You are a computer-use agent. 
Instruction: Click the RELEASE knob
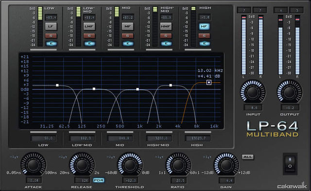(82, 165)
